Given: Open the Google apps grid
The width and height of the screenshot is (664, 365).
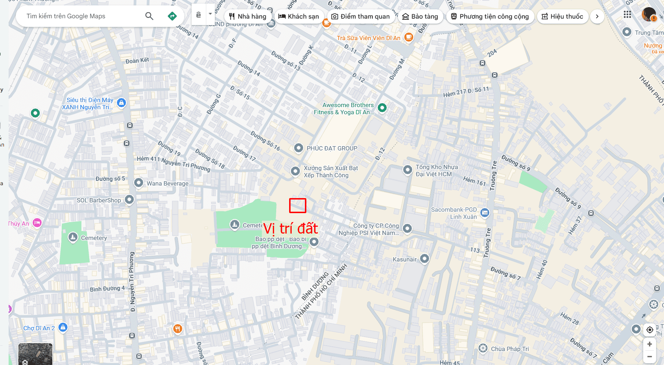Looking at the screenshot, I should [x=627, y=14].
